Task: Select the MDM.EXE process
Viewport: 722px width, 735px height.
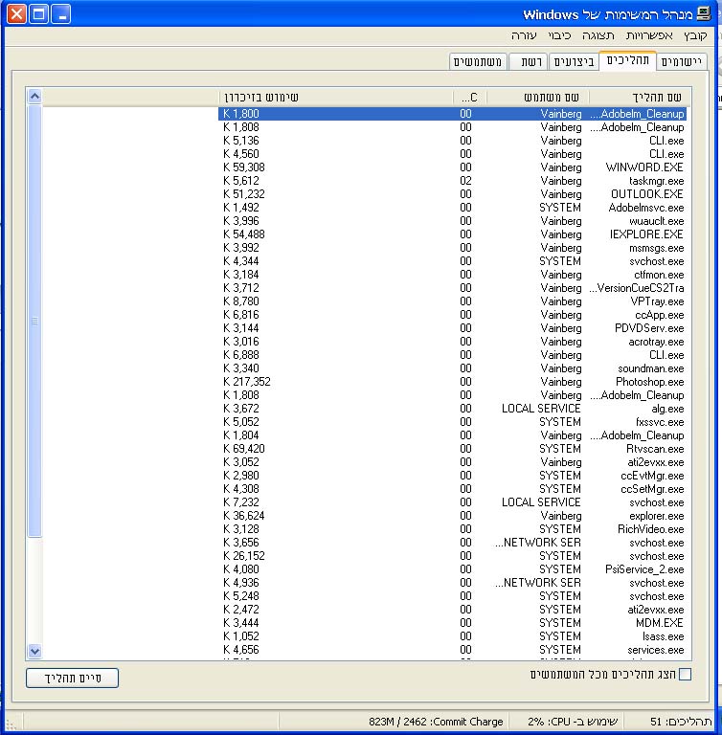Action: [x=452, y=623]
